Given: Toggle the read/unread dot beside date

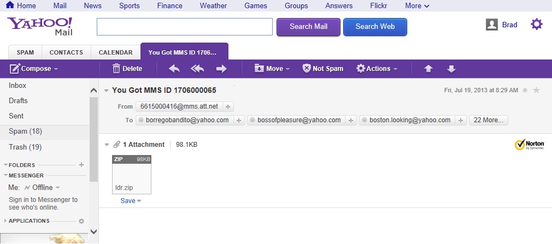Looking at the screenshot, I should point(525,91).
